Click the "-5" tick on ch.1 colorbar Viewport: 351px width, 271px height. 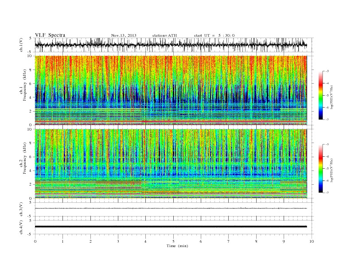(x=327, y=96)
